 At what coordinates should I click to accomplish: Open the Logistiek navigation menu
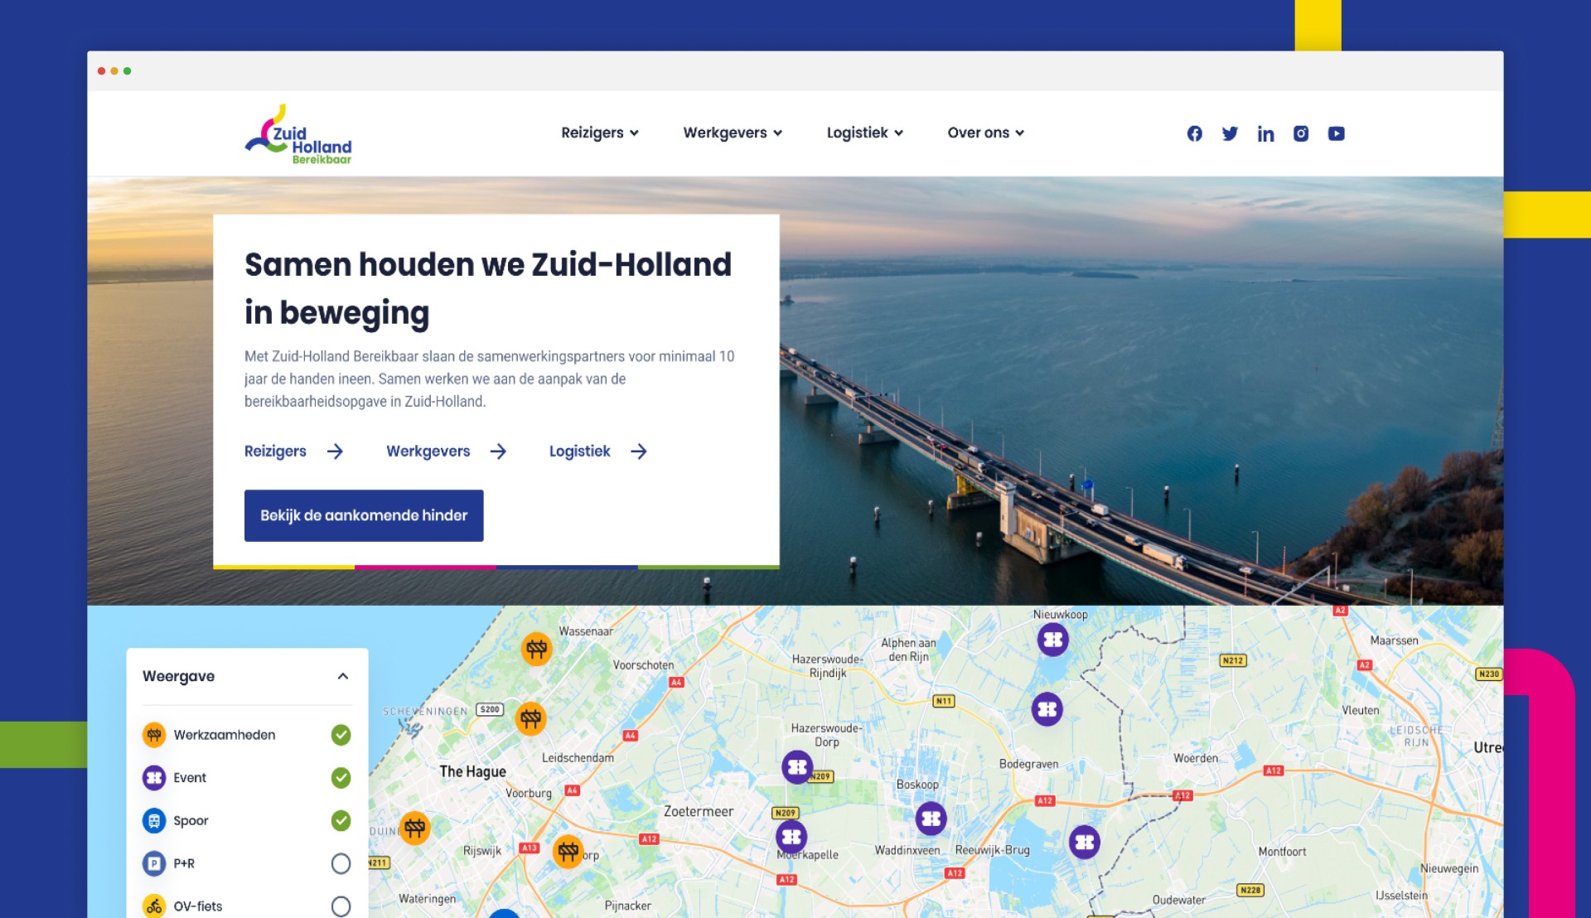pos(865,133)
